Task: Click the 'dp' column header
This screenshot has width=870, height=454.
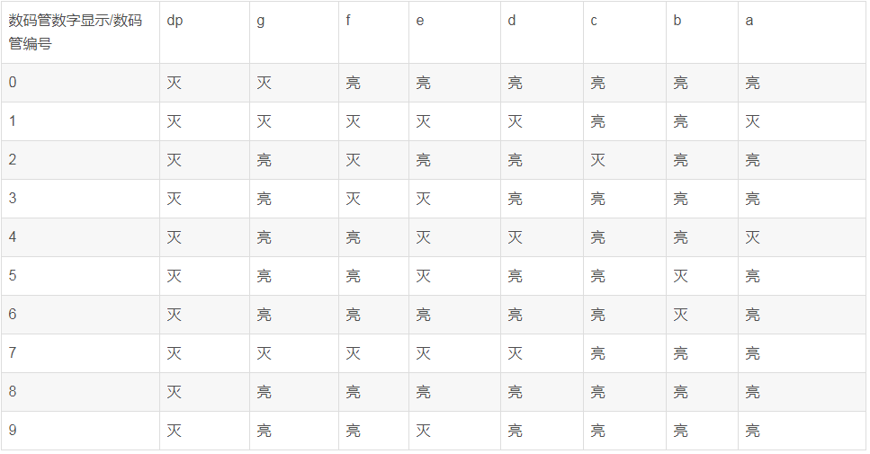Action: point(175,21)
